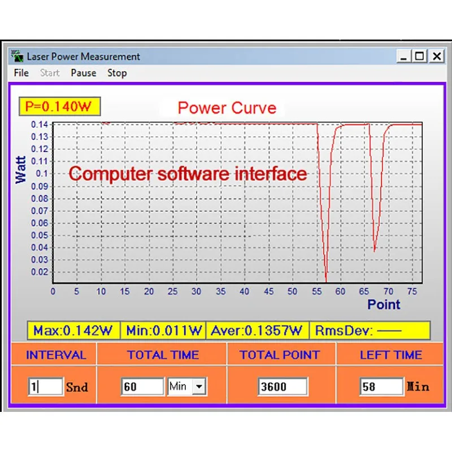Click the Min label beside left time
Image resolution: width=452 pixels, height=452 pixels.
pos(418,386)
